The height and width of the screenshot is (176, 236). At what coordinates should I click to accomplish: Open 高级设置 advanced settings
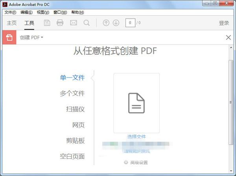[x=139, y=163]
